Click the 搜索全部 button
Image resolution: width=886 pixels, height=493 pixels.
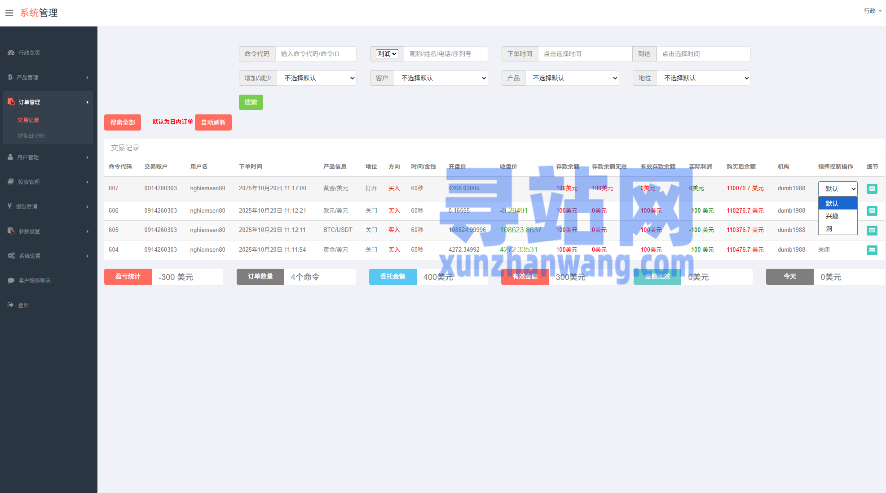(122, 122)
